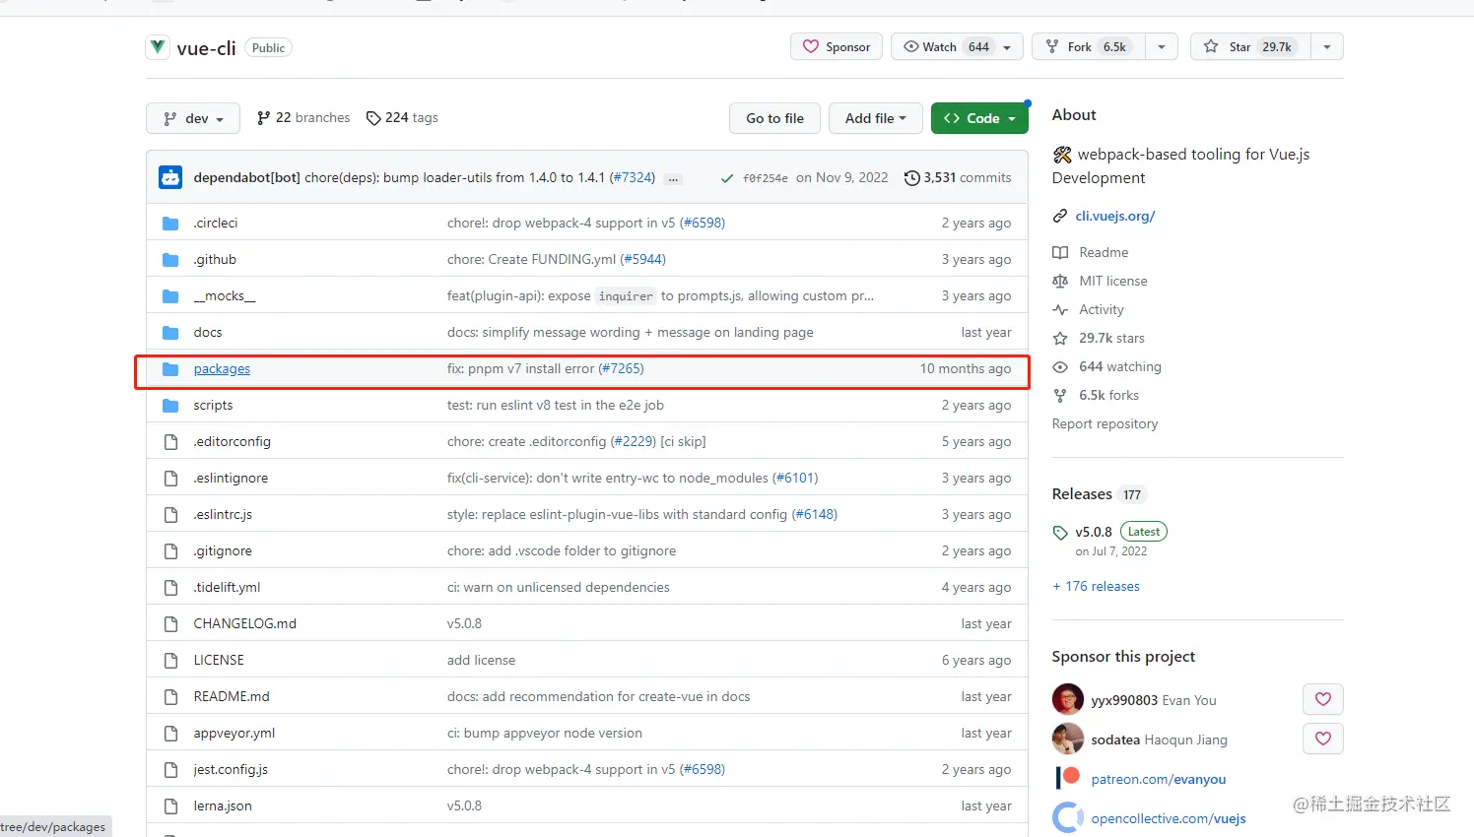View the 224 tags link

coord(402,118)
